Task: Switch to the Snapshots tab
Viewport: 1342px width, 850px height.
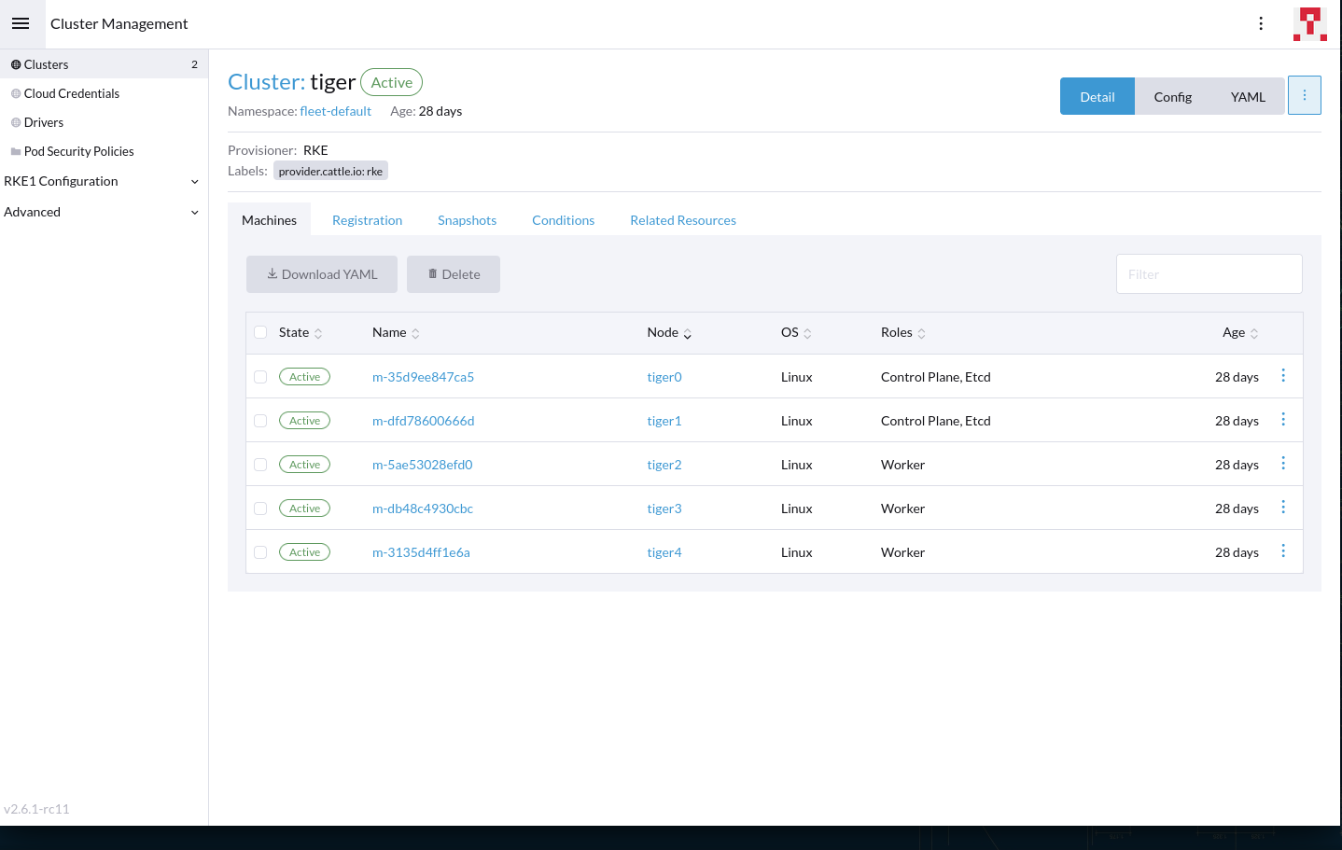Action: click(x=467, y=220)
